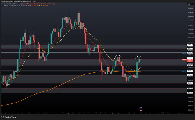Click the 84,000.00 price axis tick
Image resolution: width=195 pixels, height=120 pixels.
pos(190,55)
